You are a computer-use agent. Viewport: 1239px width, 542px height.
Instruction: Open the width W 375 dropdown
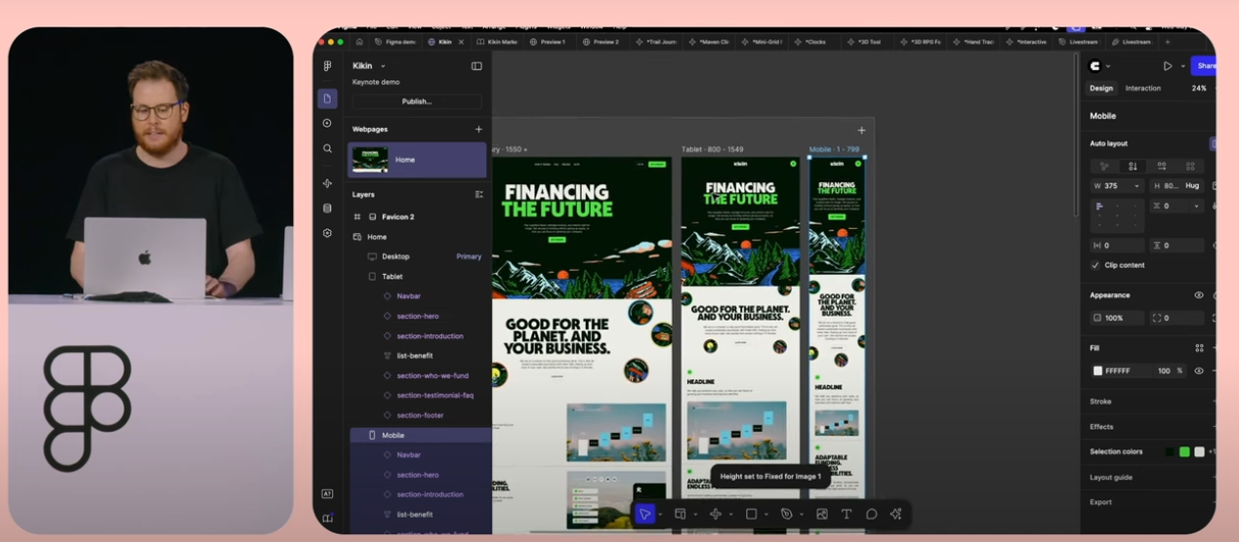(1136, 186)
